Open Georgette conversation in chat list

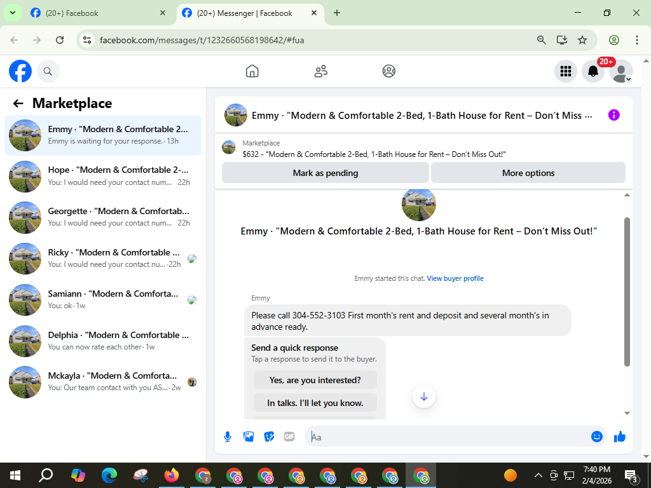pos(103,217)
